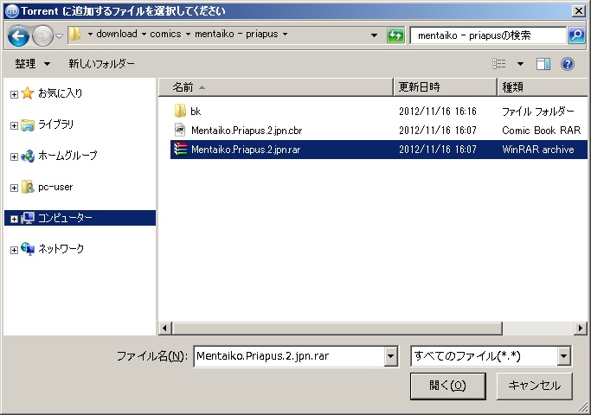Change view using the view mode icon

[x=499, y=64]
